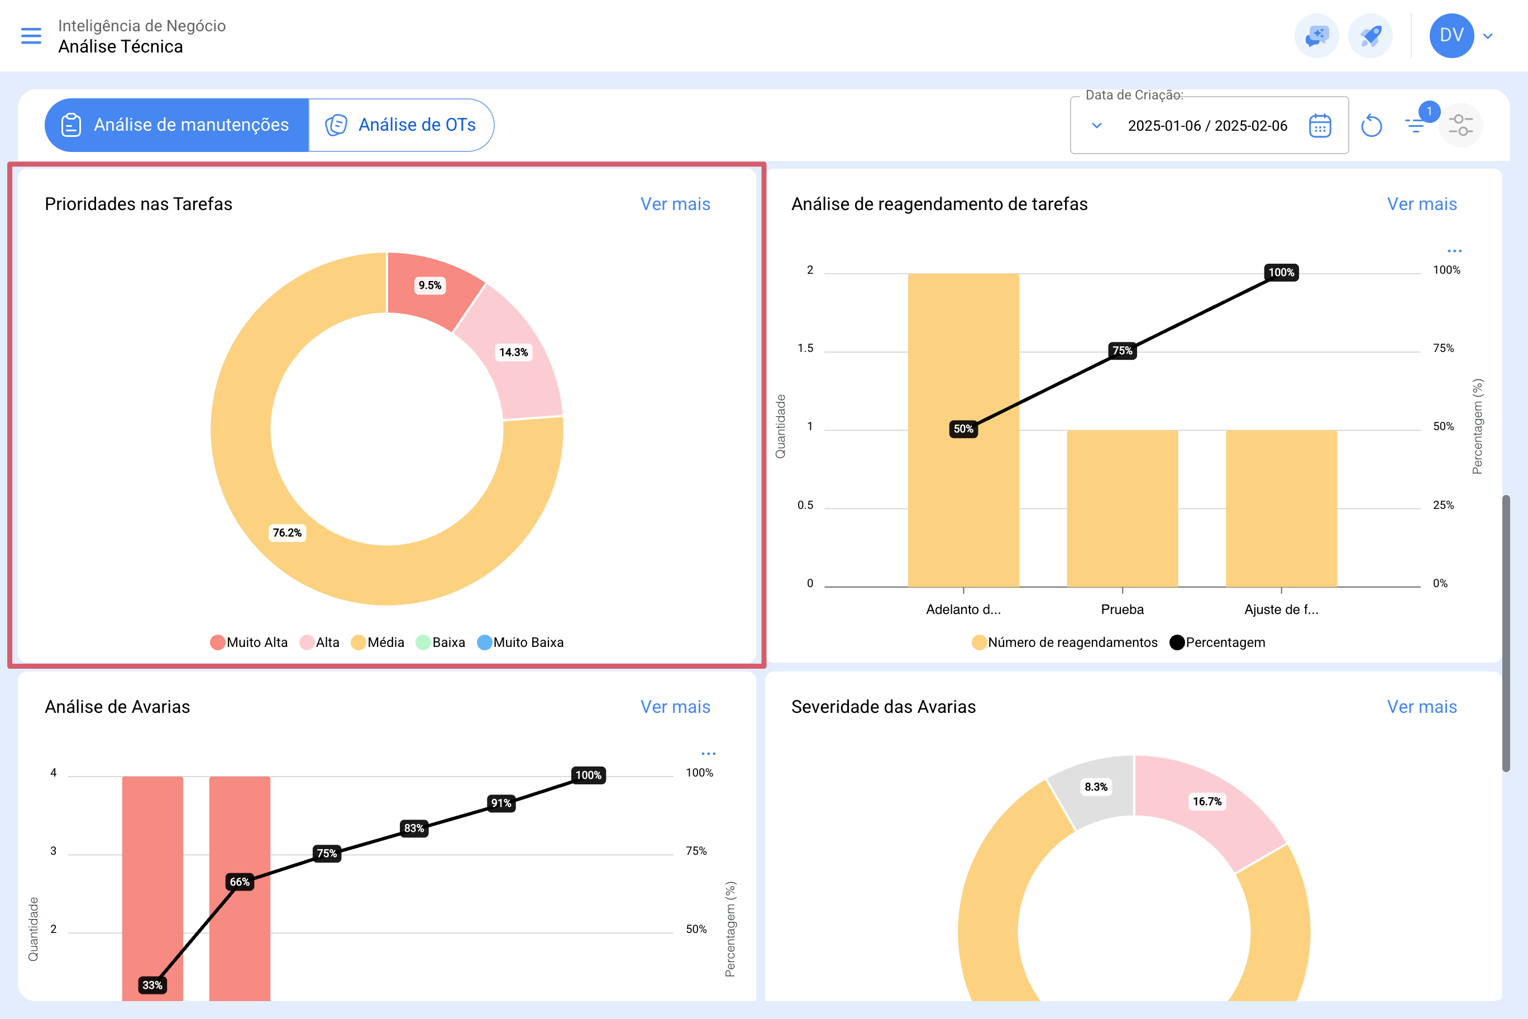
Task: Open the reagendamento chart three-dot menu
Action: 1454,251
